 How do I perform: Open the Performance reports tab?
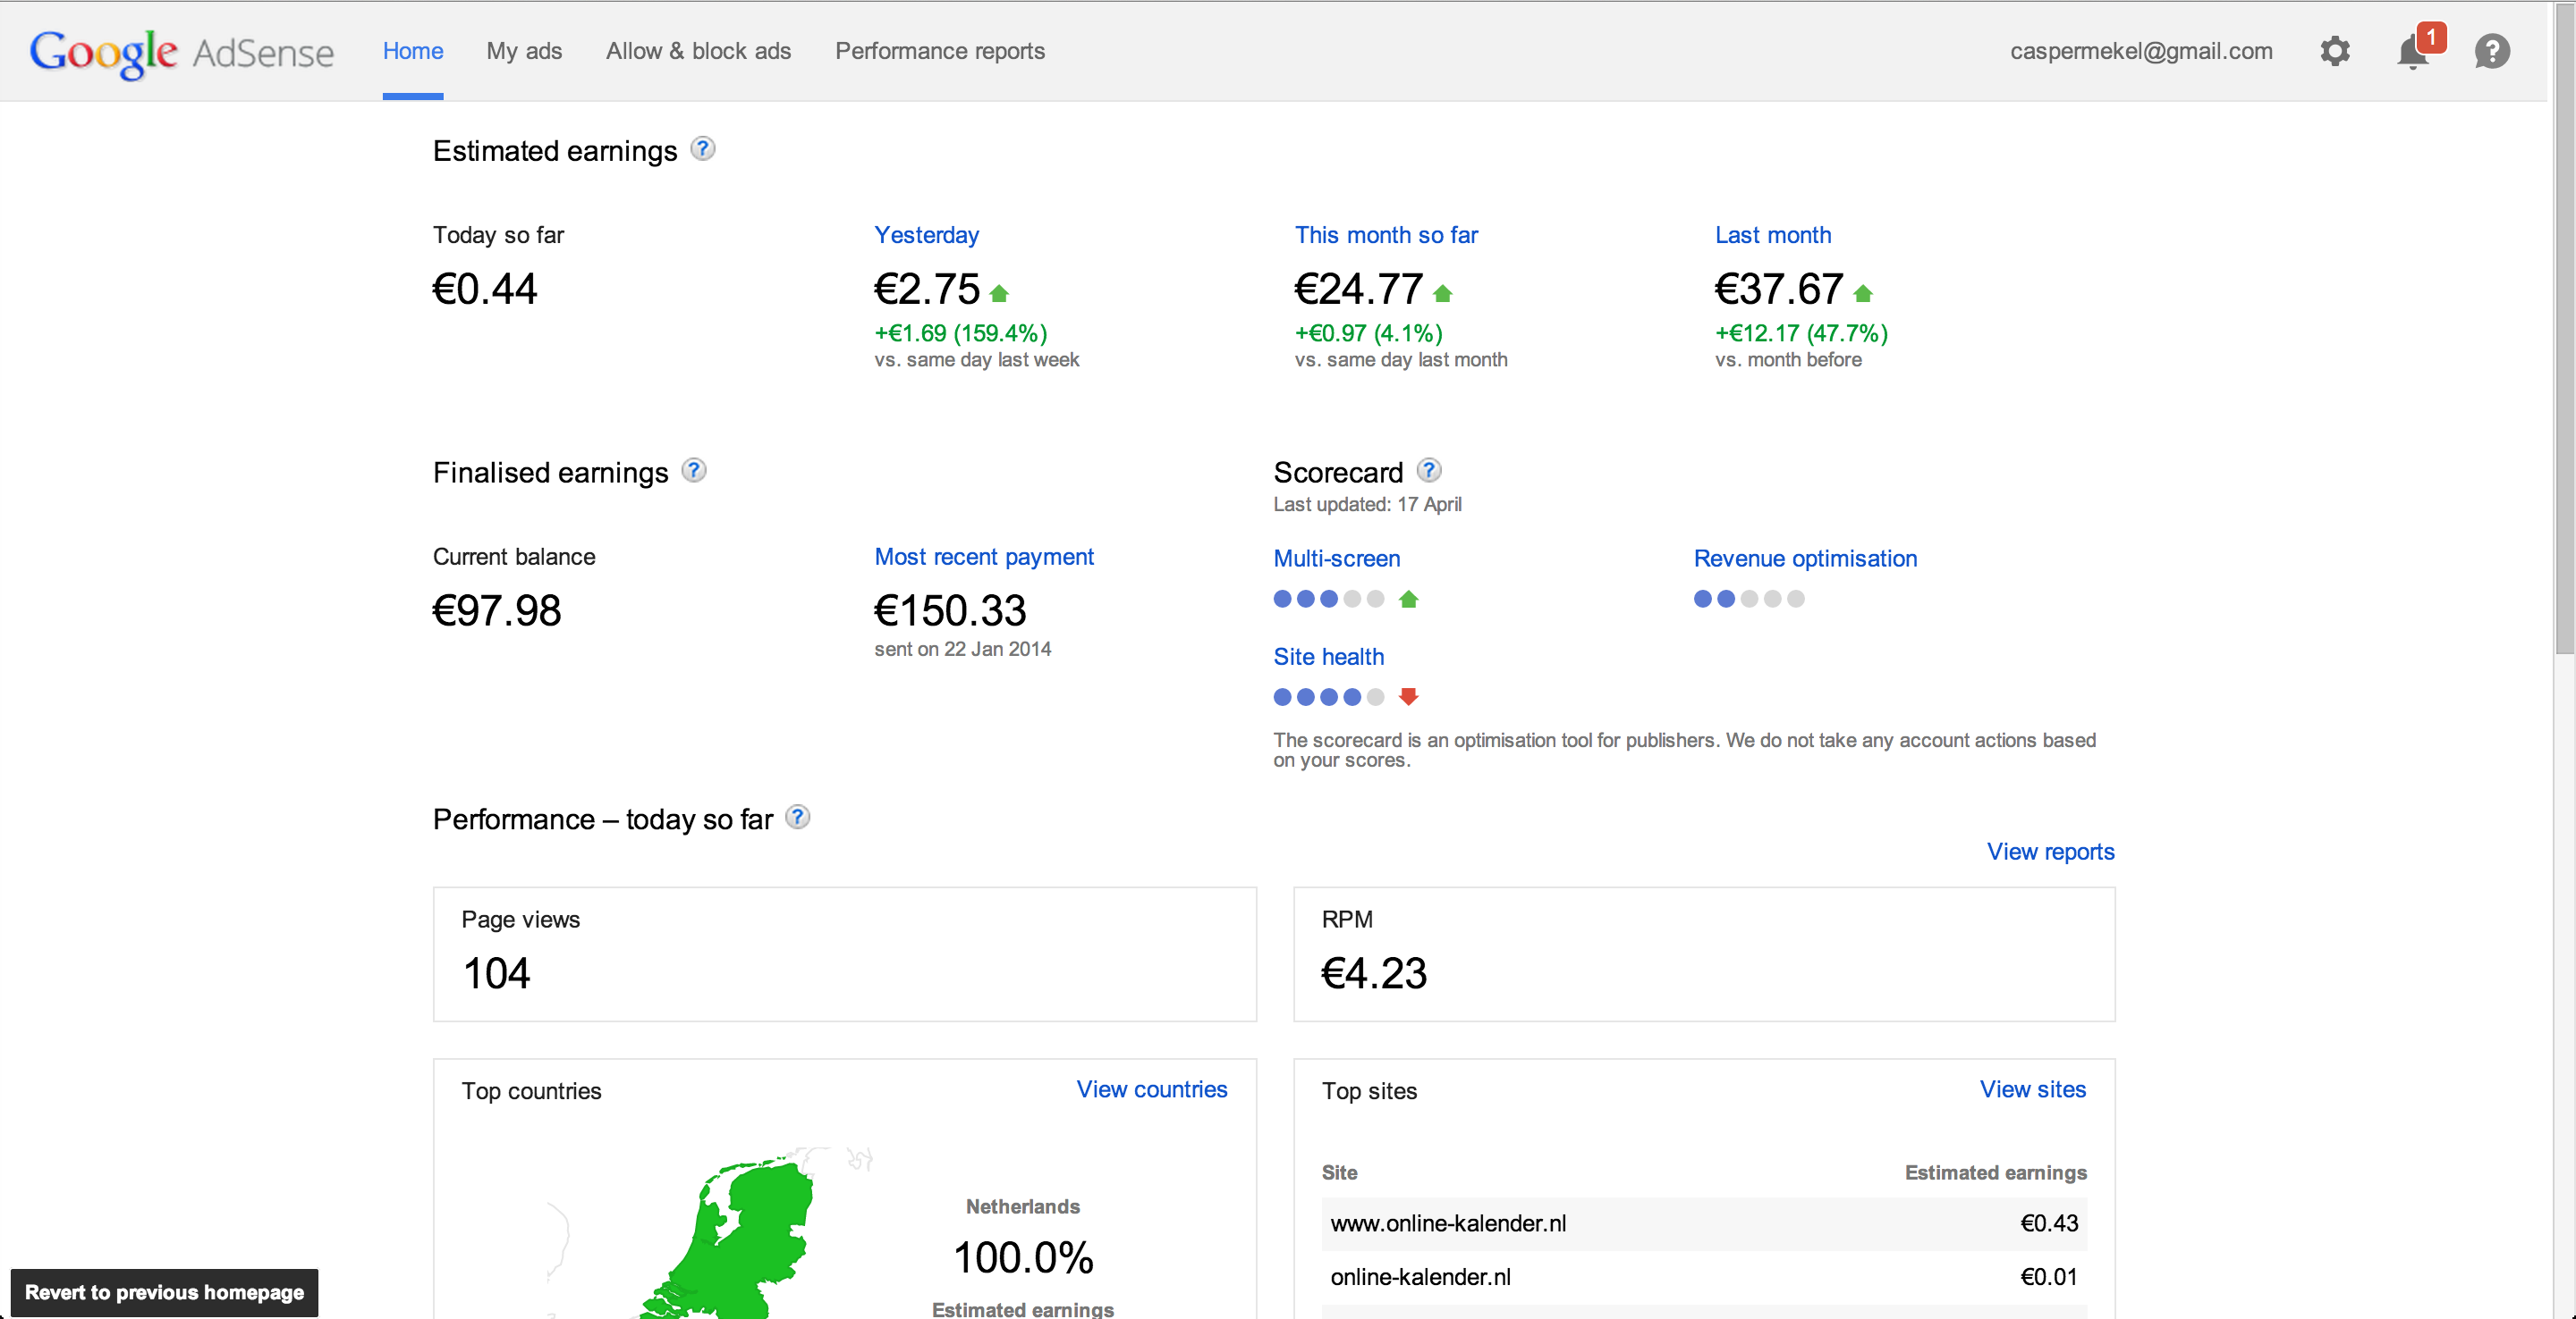pos(940,51)
